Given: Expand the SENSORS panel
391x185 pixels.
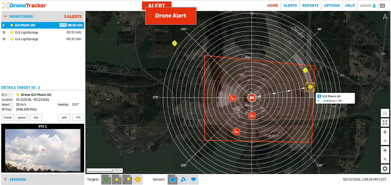Looking at the screenshot, I should pos(5,180).
